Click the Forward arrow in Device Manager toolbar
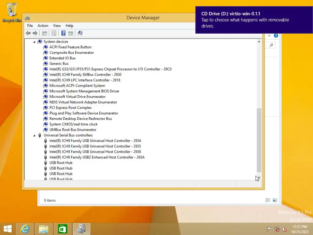313x235 pixels. 35,33
